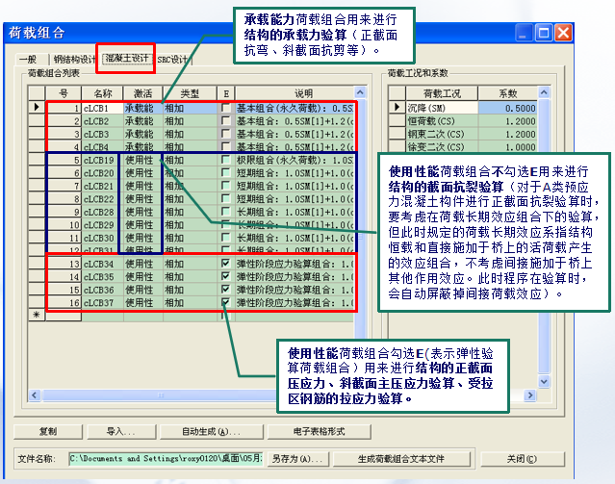Viewport: 615px width, 484px height.
Task: Select the cLCB19 name cell
Action: tap(102, 160)
